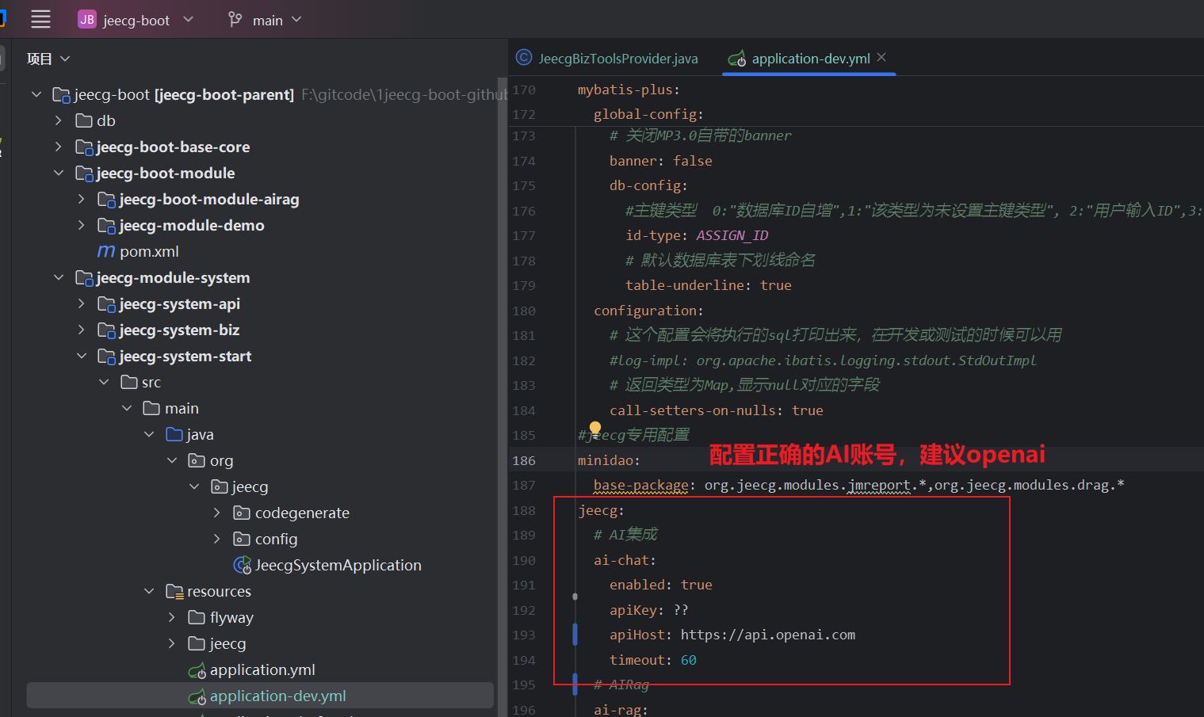Click the banner: false line

tap(661, 161)
